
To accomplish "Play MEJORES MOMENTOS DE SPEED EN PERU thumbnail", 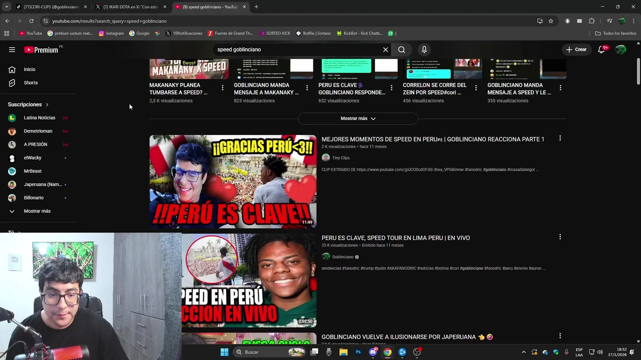I will [x=233, y=181].
